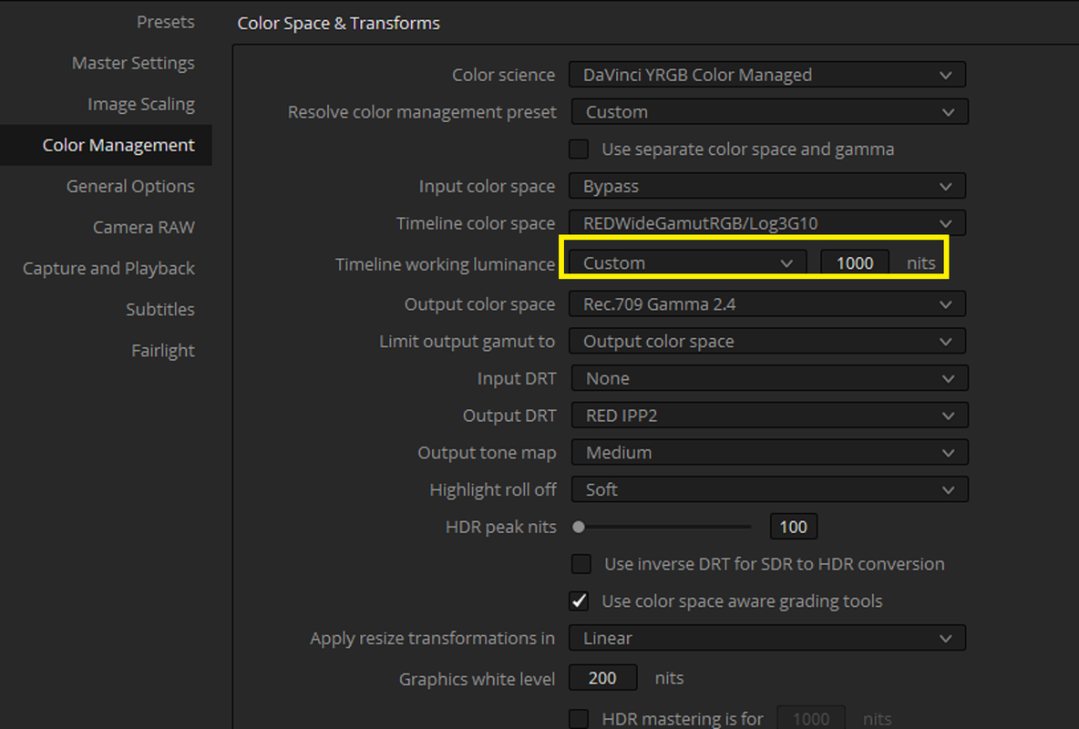1079x729 pixels.
Task: Click the timeline working luminance nits field
Action: pos(855,263)
